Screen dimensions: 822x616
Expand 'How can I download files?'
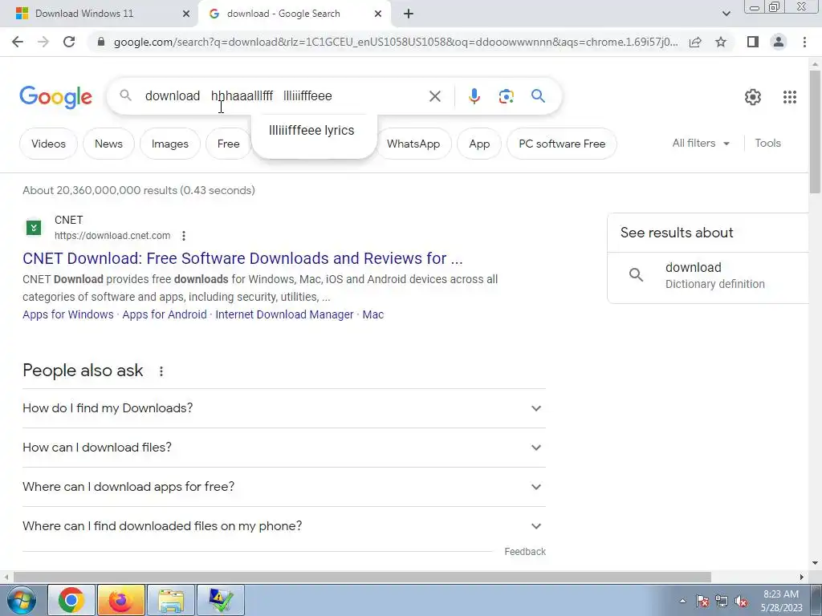pos(284,448)
